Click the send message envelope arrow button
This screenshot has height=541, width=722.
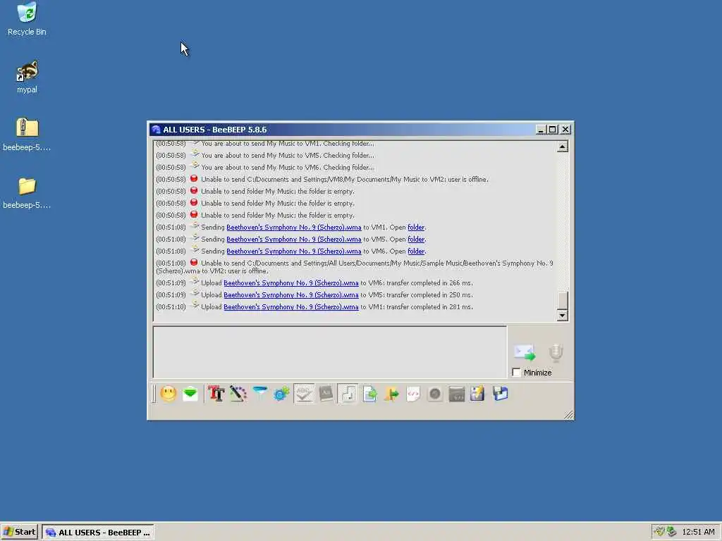click(525, 353)
